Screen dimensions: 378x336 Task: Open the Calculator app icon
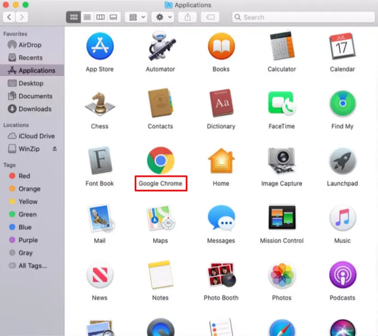point(282,46)
